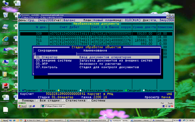This screenshot has height=122, width=195.
Task: Click the КорСчет value 30102810900000000841
Action: pos(65,94)
